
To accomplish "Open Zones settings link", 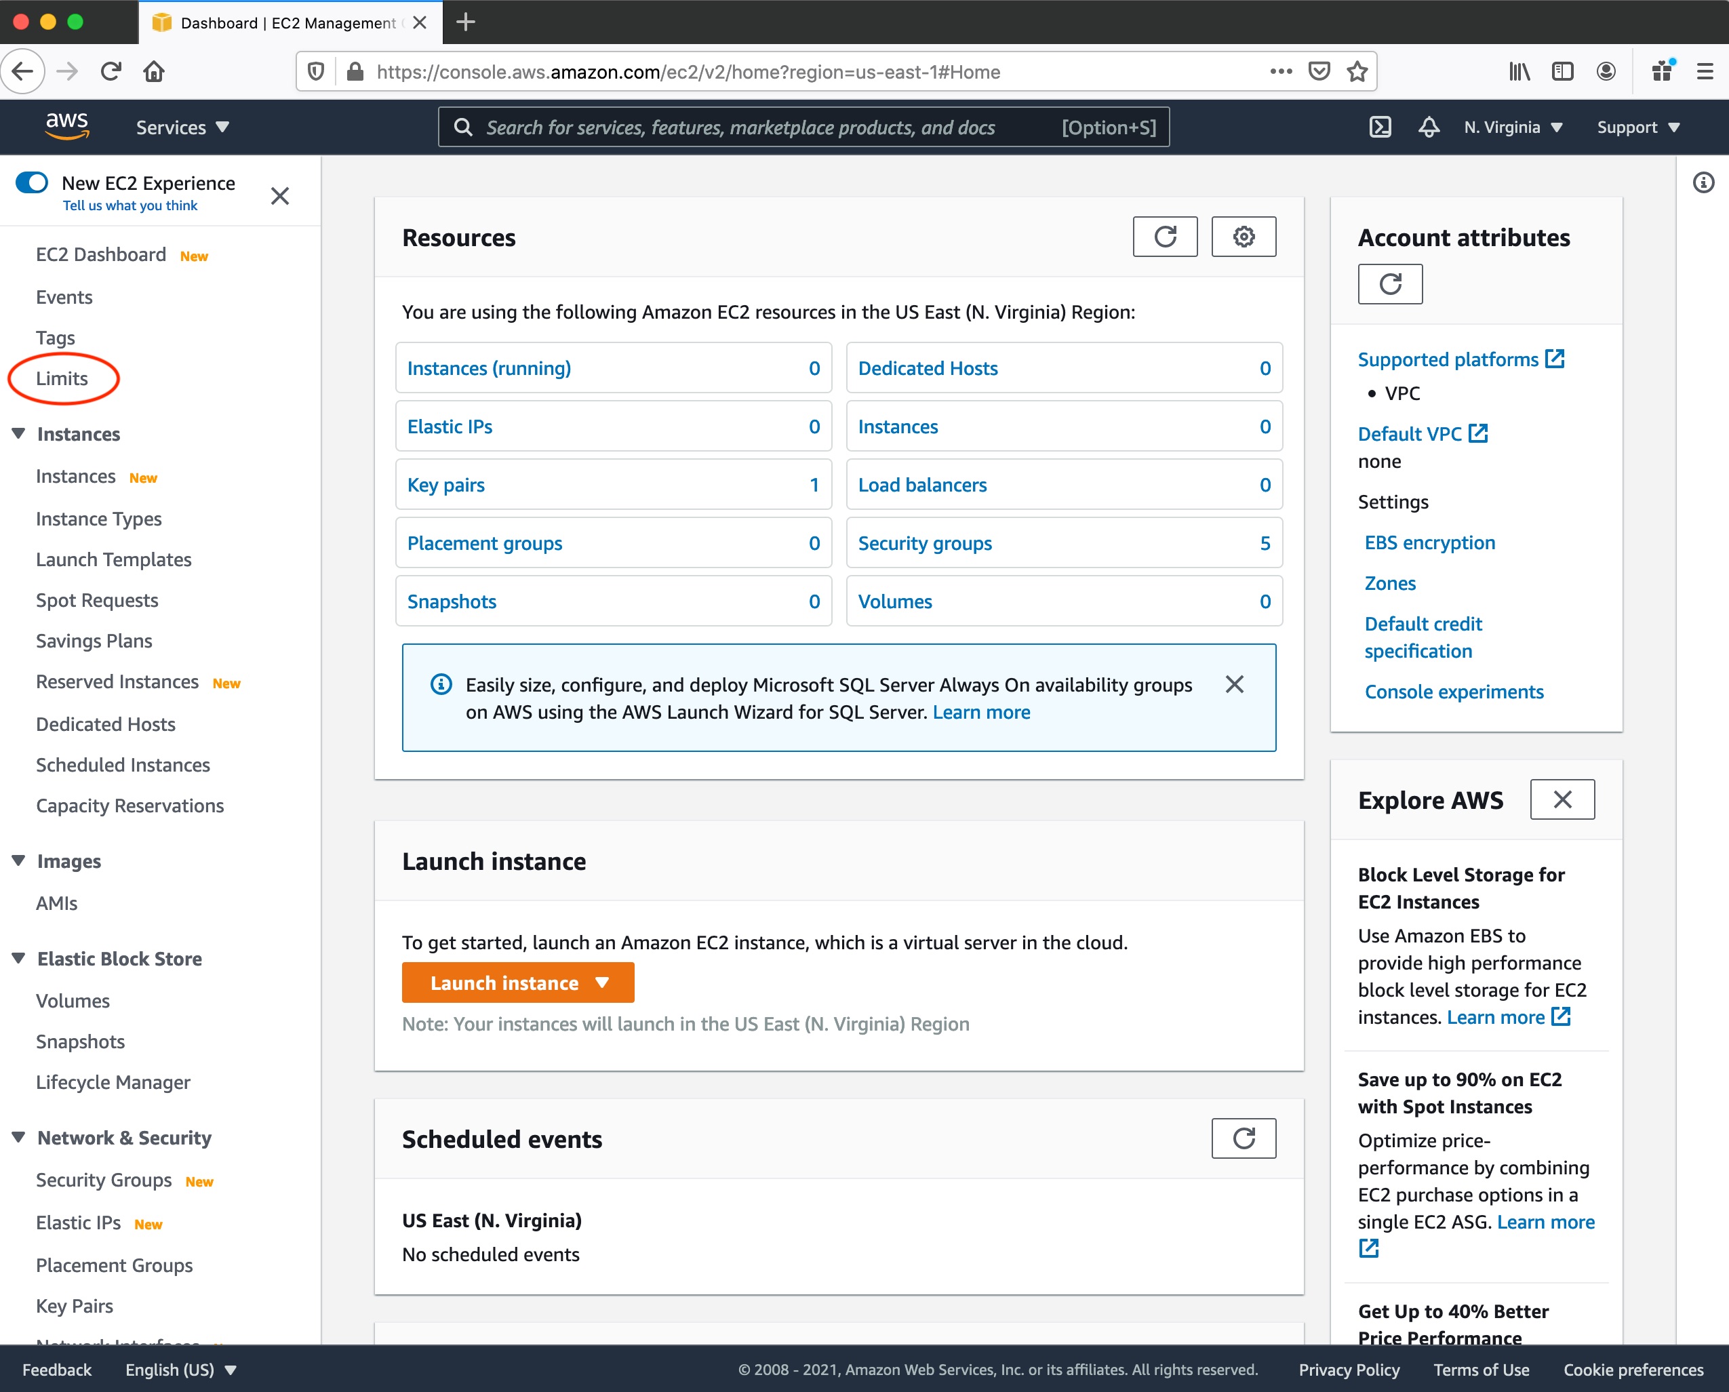I will pos(1390,584).
